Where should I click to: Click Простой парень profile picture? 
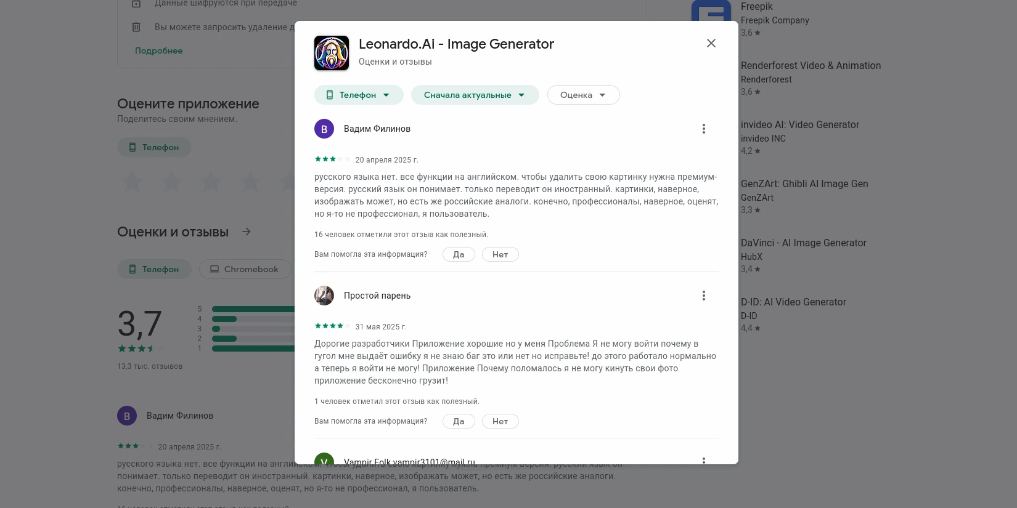point(324,296)
